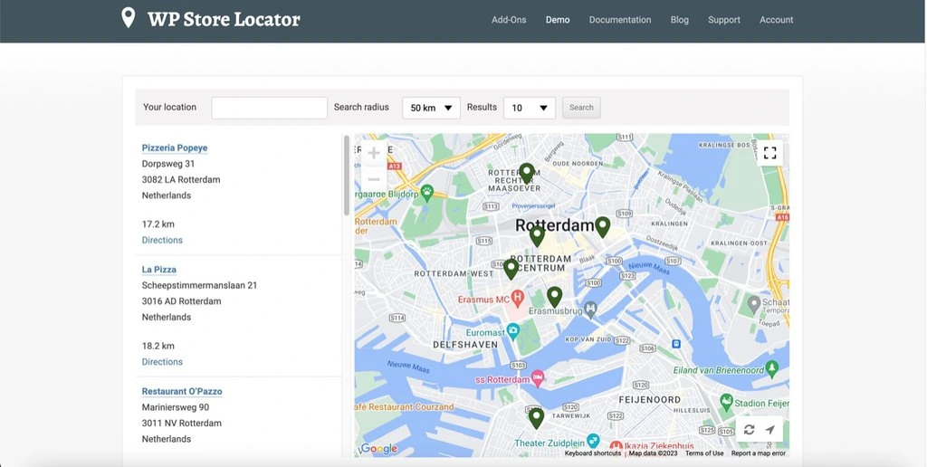927x467 pixels.
Task: Click the 3016 AD Rotterdam line
Action: pos(181,301)
